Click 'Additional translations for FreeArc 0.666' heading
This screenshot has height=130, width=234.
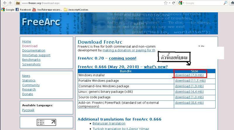click(119, 119)
